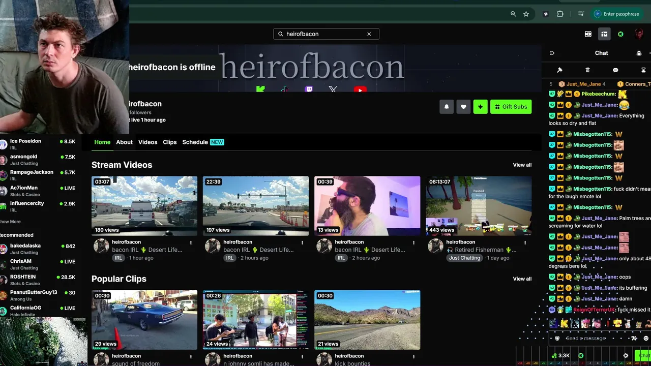Click into the heirofbacon search field

(326, 34)
